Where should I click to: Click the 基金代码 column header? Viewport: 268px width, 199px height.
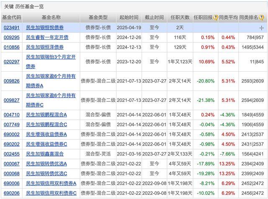pyautogui.click(x=12, y=17)
